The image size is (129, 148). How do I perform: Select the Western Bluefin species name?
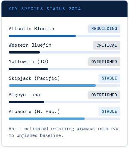(30, 45)
